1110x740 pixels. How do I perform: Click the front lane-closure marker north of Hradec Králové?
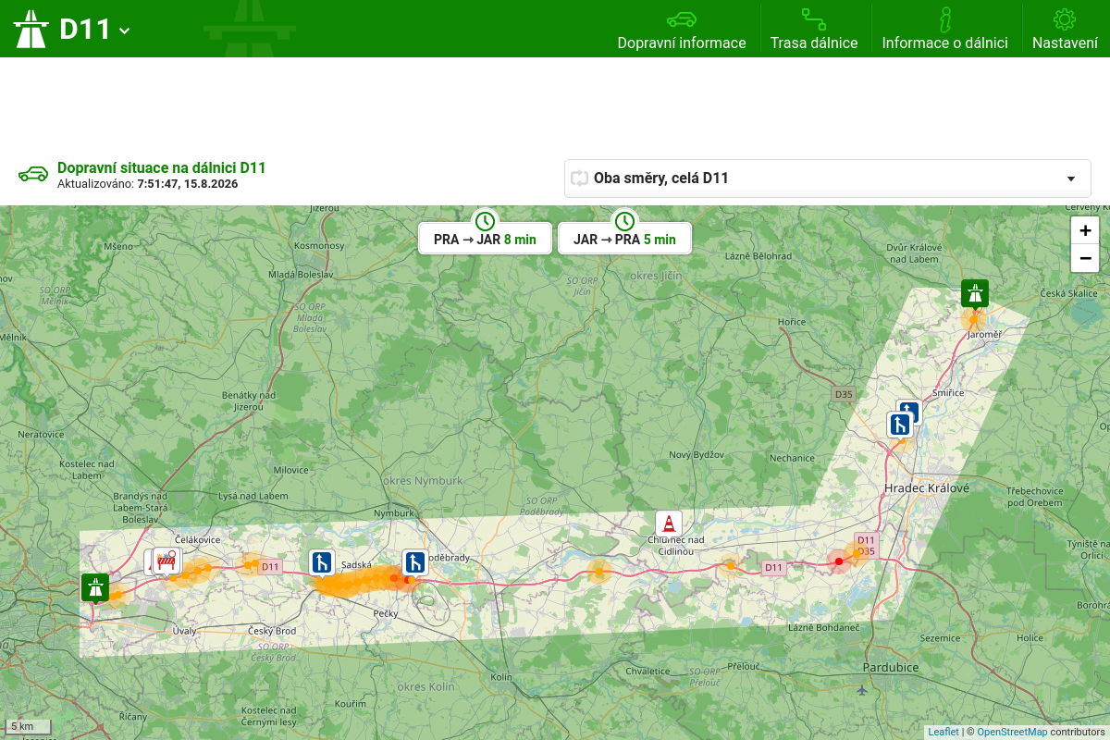[900, 425]
